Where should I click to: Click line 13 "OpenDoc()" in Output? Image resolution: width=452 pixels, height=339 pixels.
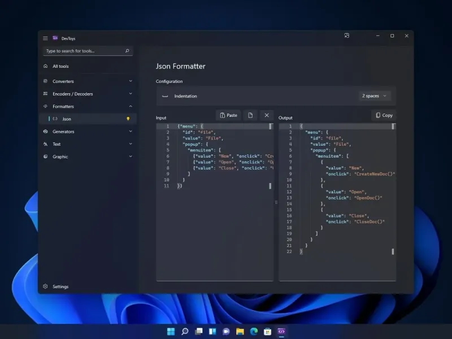368,198
